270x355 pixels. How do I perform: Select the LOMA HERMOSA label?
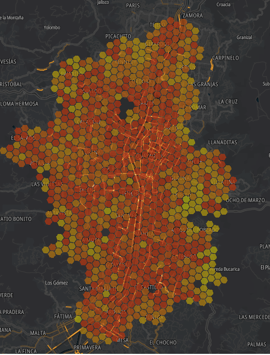[x=19, y=104]
